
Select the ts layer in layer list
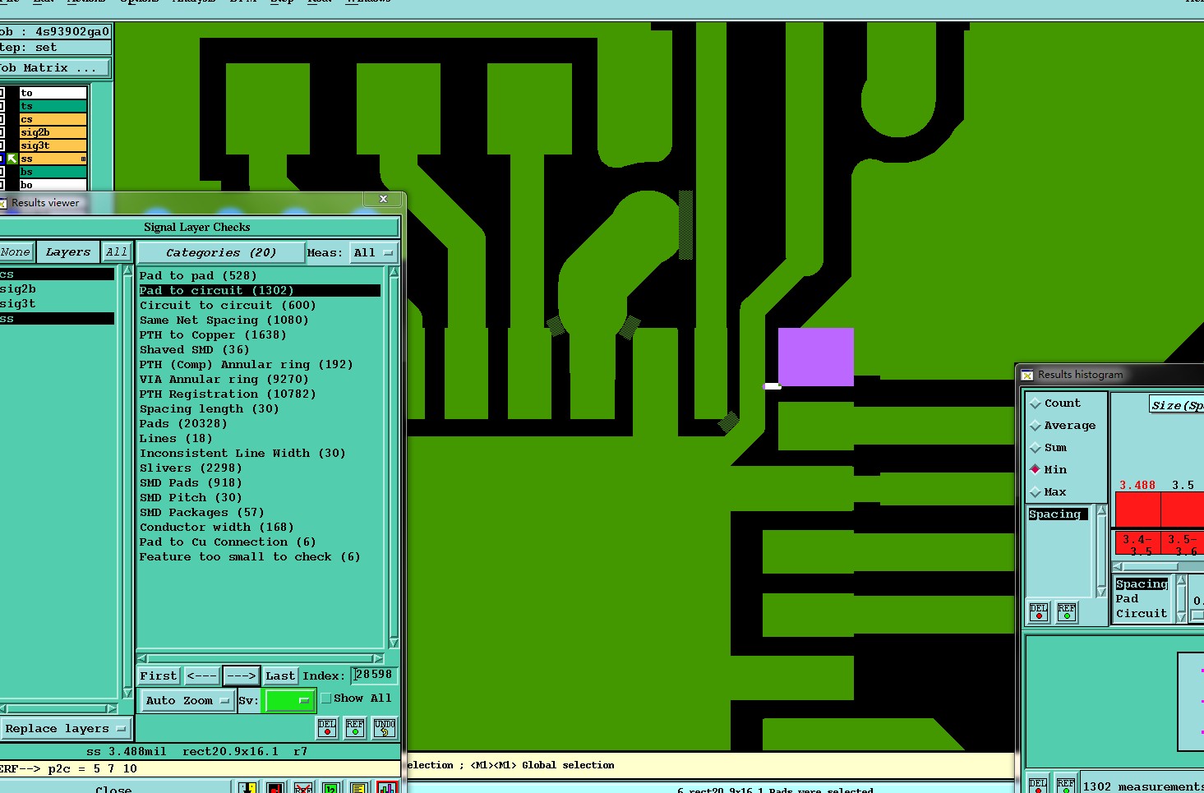click(53, 106)
